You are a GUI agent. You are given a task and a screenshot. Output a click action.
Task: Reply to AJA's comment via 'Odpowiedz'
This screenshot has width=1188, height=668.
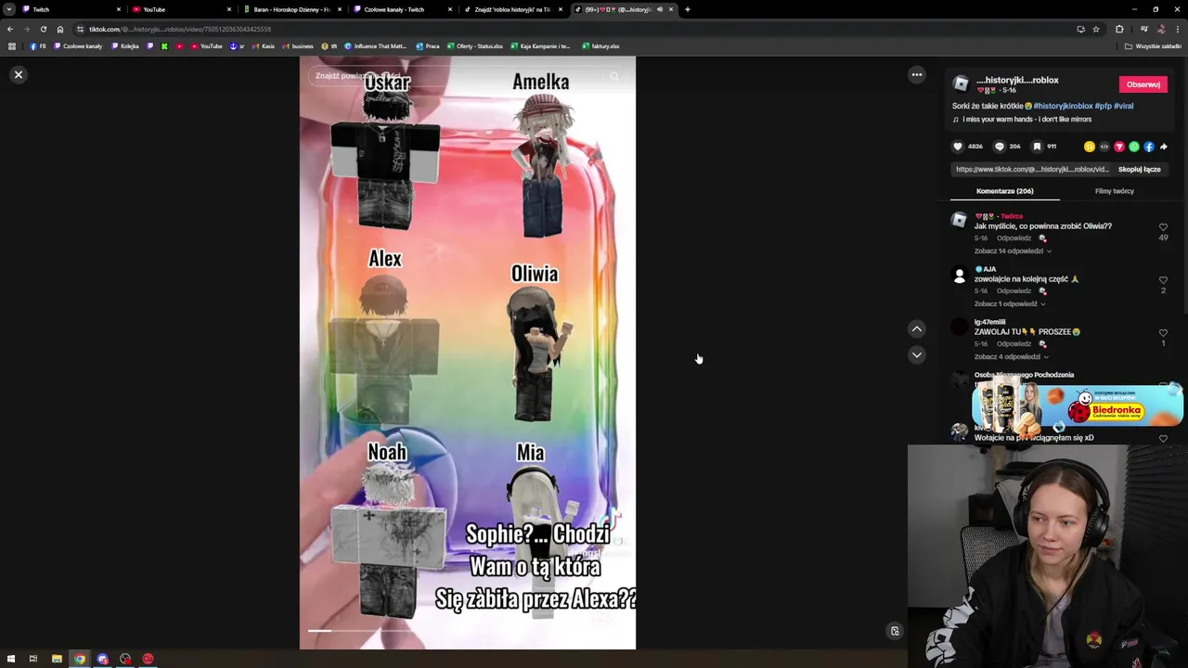(x=1014, y=291)
